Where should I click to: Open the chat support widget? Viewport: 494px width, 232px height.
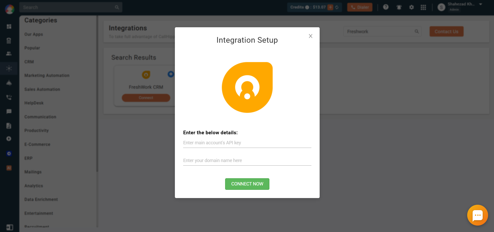(478, 215)
